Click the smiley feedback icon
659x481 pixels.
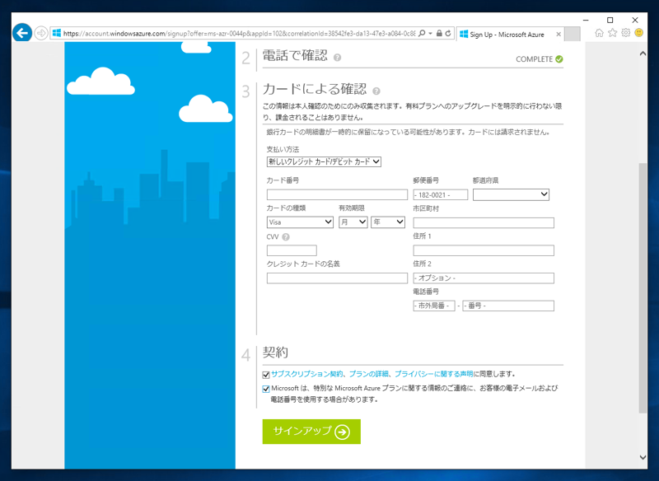pyautogui.click(x=639, y=33)
